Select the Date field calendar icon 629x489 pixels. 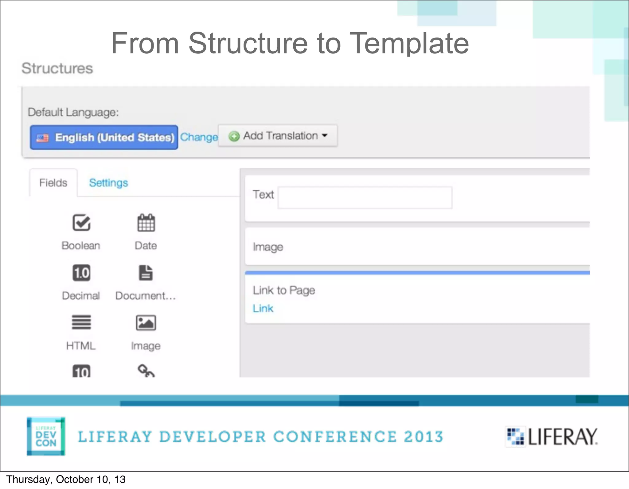coord(146,223)
